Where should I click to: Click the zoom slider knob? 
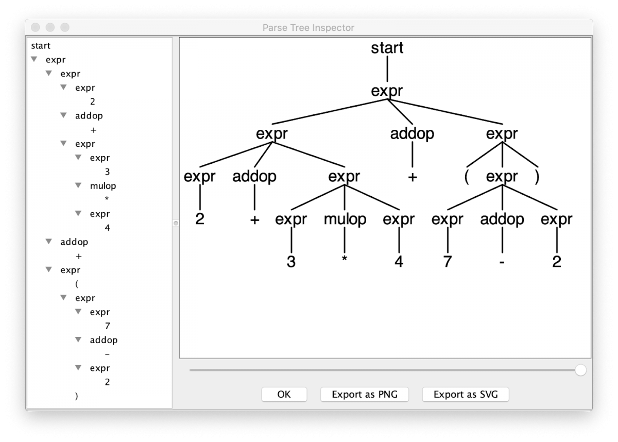click(580, 370)
